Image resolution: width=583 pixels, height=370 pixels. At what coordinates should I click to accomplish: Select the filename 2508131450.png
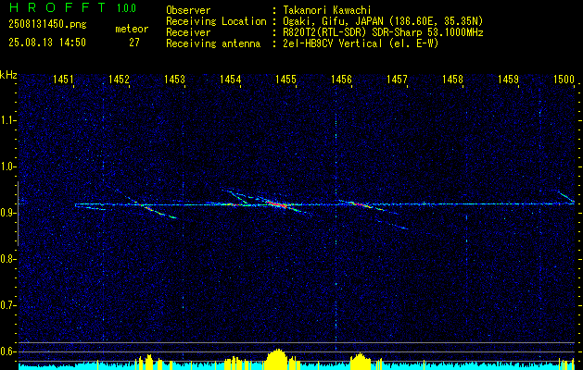tap(47, 25)
